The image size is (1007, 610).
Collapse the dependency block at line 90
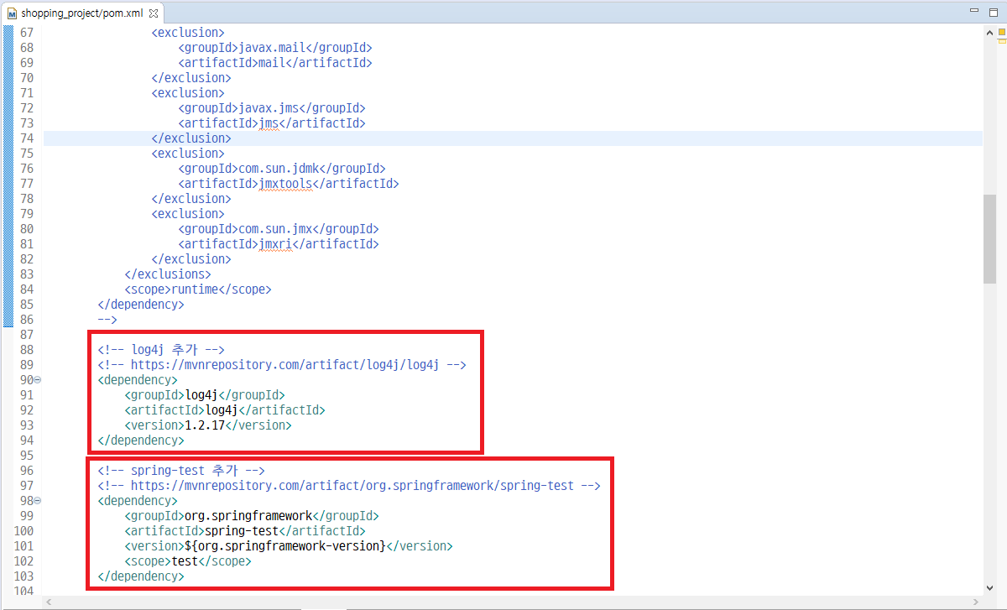pyautogui.click(x=37, y=380)
